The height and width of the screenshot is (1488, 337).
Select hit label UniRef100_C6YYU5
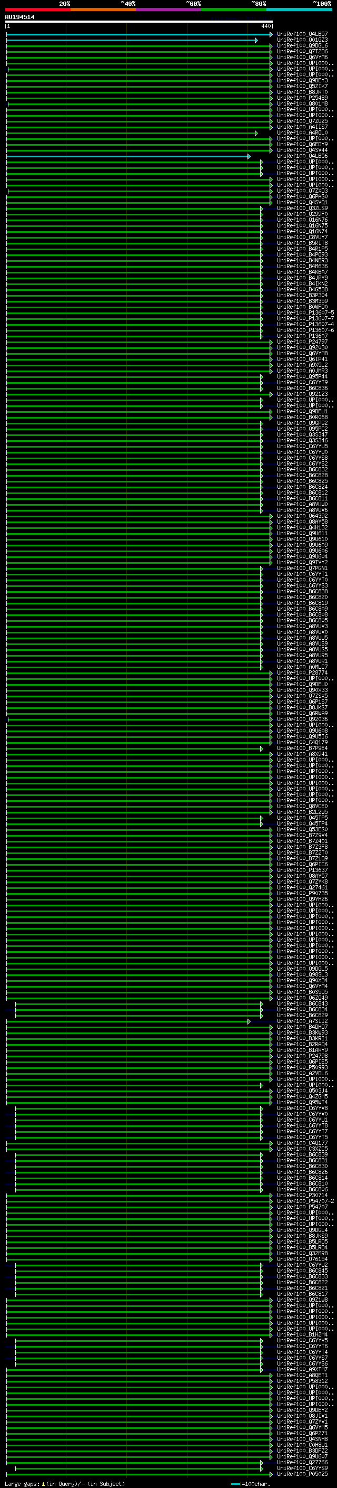tap(302, 447)
